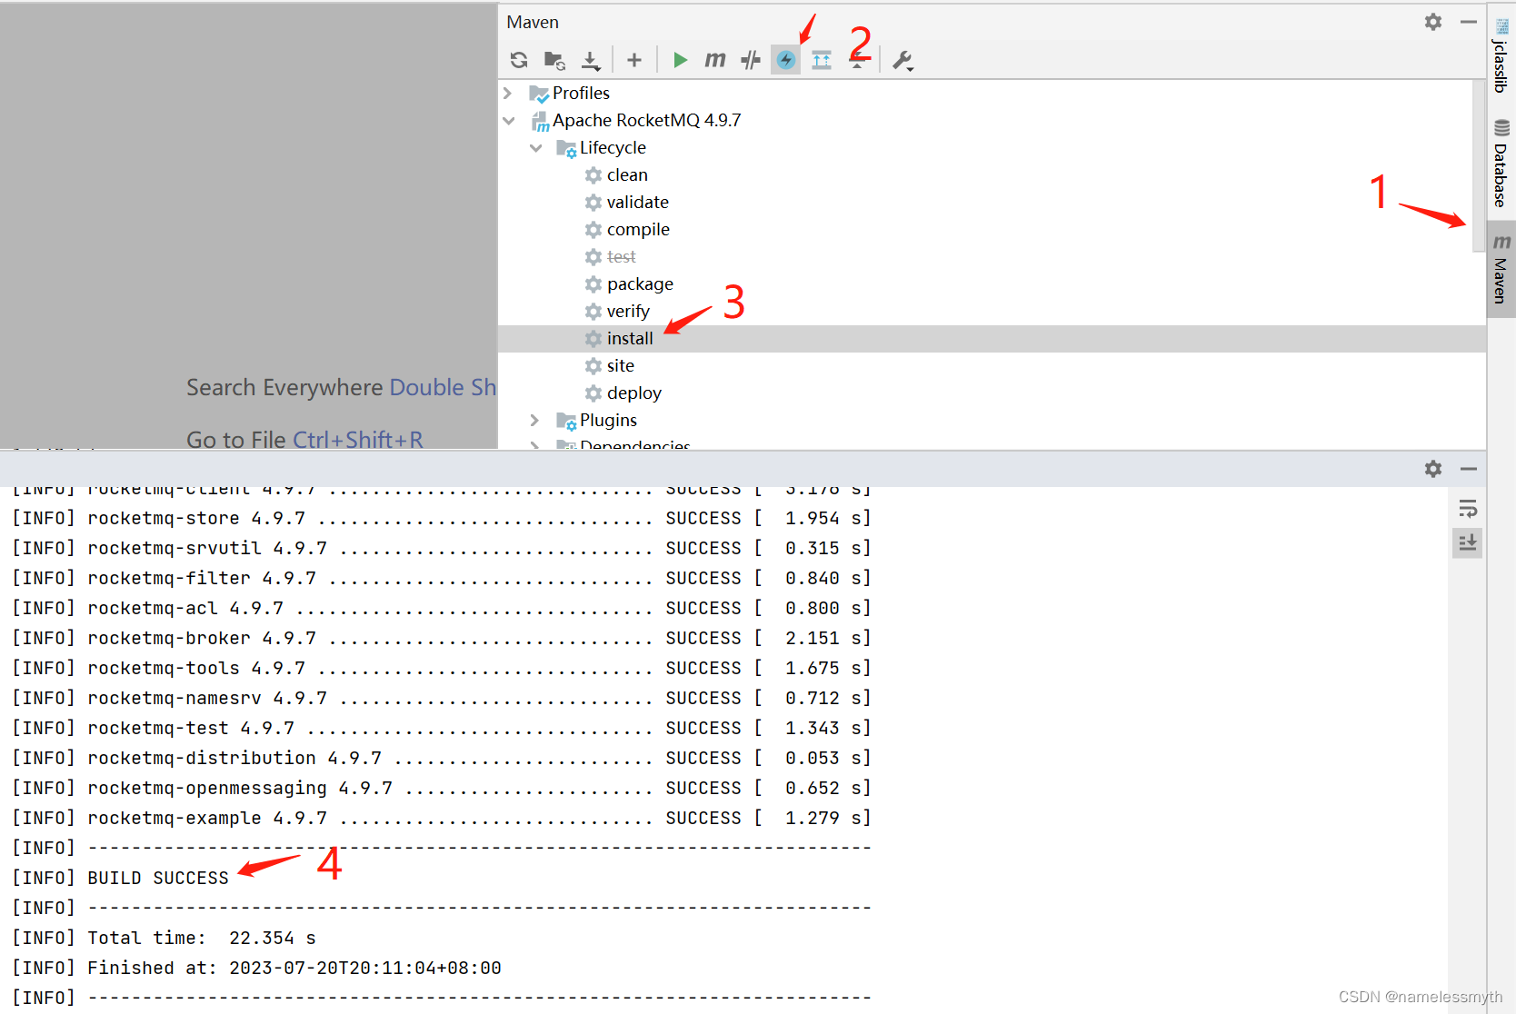Open the Database side tab
The image size is (1516, 1014).
[1501, 164]
